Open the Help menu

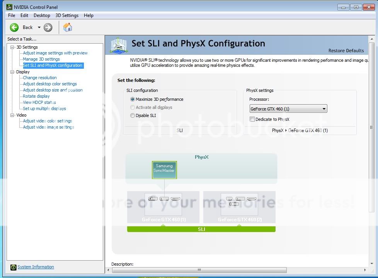(89, 15)
